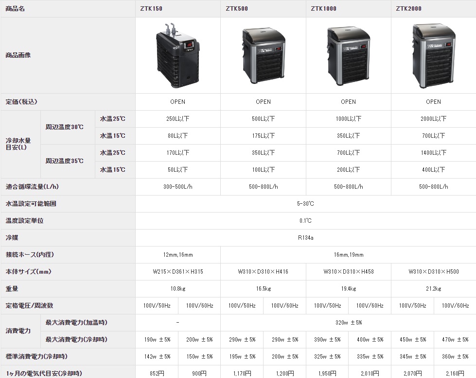Image resolution: width=476 pixels, height=378 pixels.
Task: Click the 1000L以下 cell
Action: 349,119
